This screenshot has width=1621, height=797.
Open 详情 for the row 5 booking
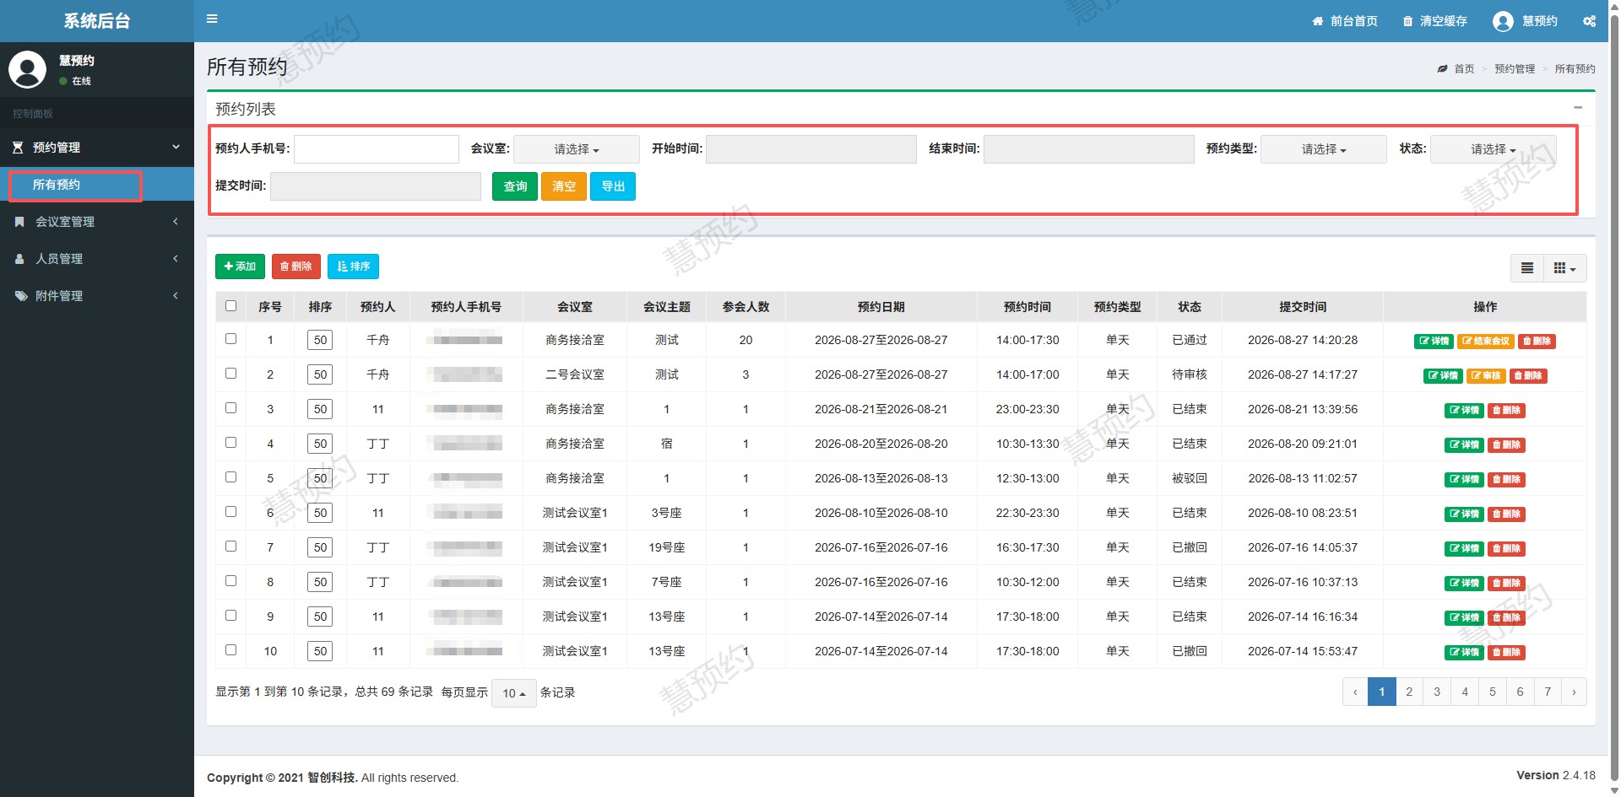1464,480
